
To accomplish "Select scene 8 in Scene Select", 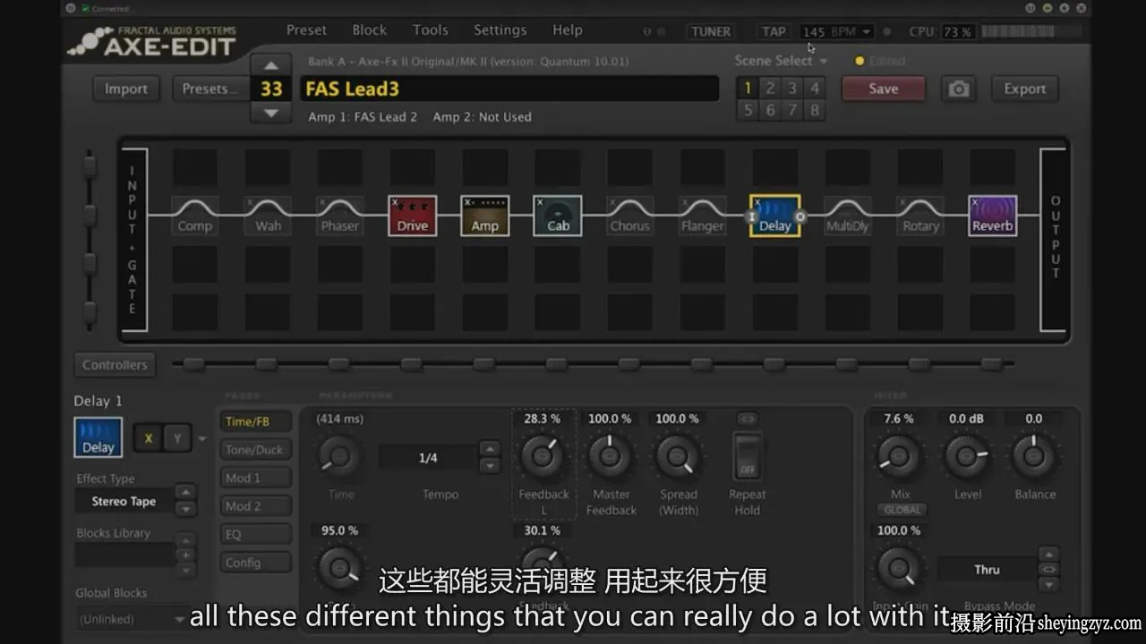I will coord(814,110).
